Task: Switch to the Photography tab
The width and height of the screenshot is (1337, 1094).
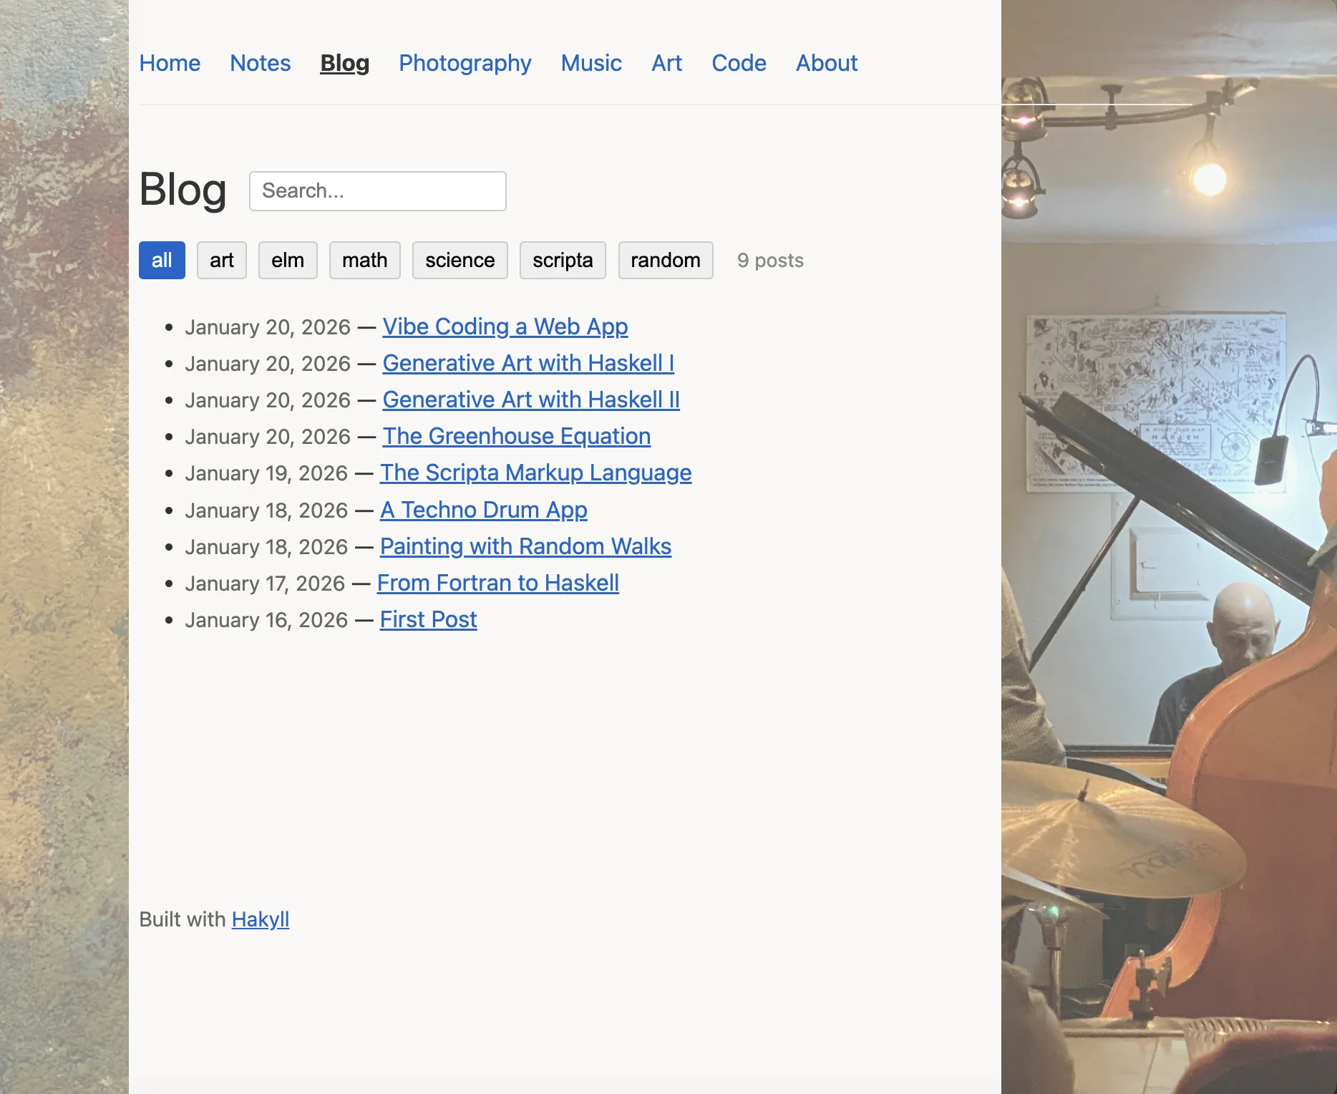Action: coord(465,63)
